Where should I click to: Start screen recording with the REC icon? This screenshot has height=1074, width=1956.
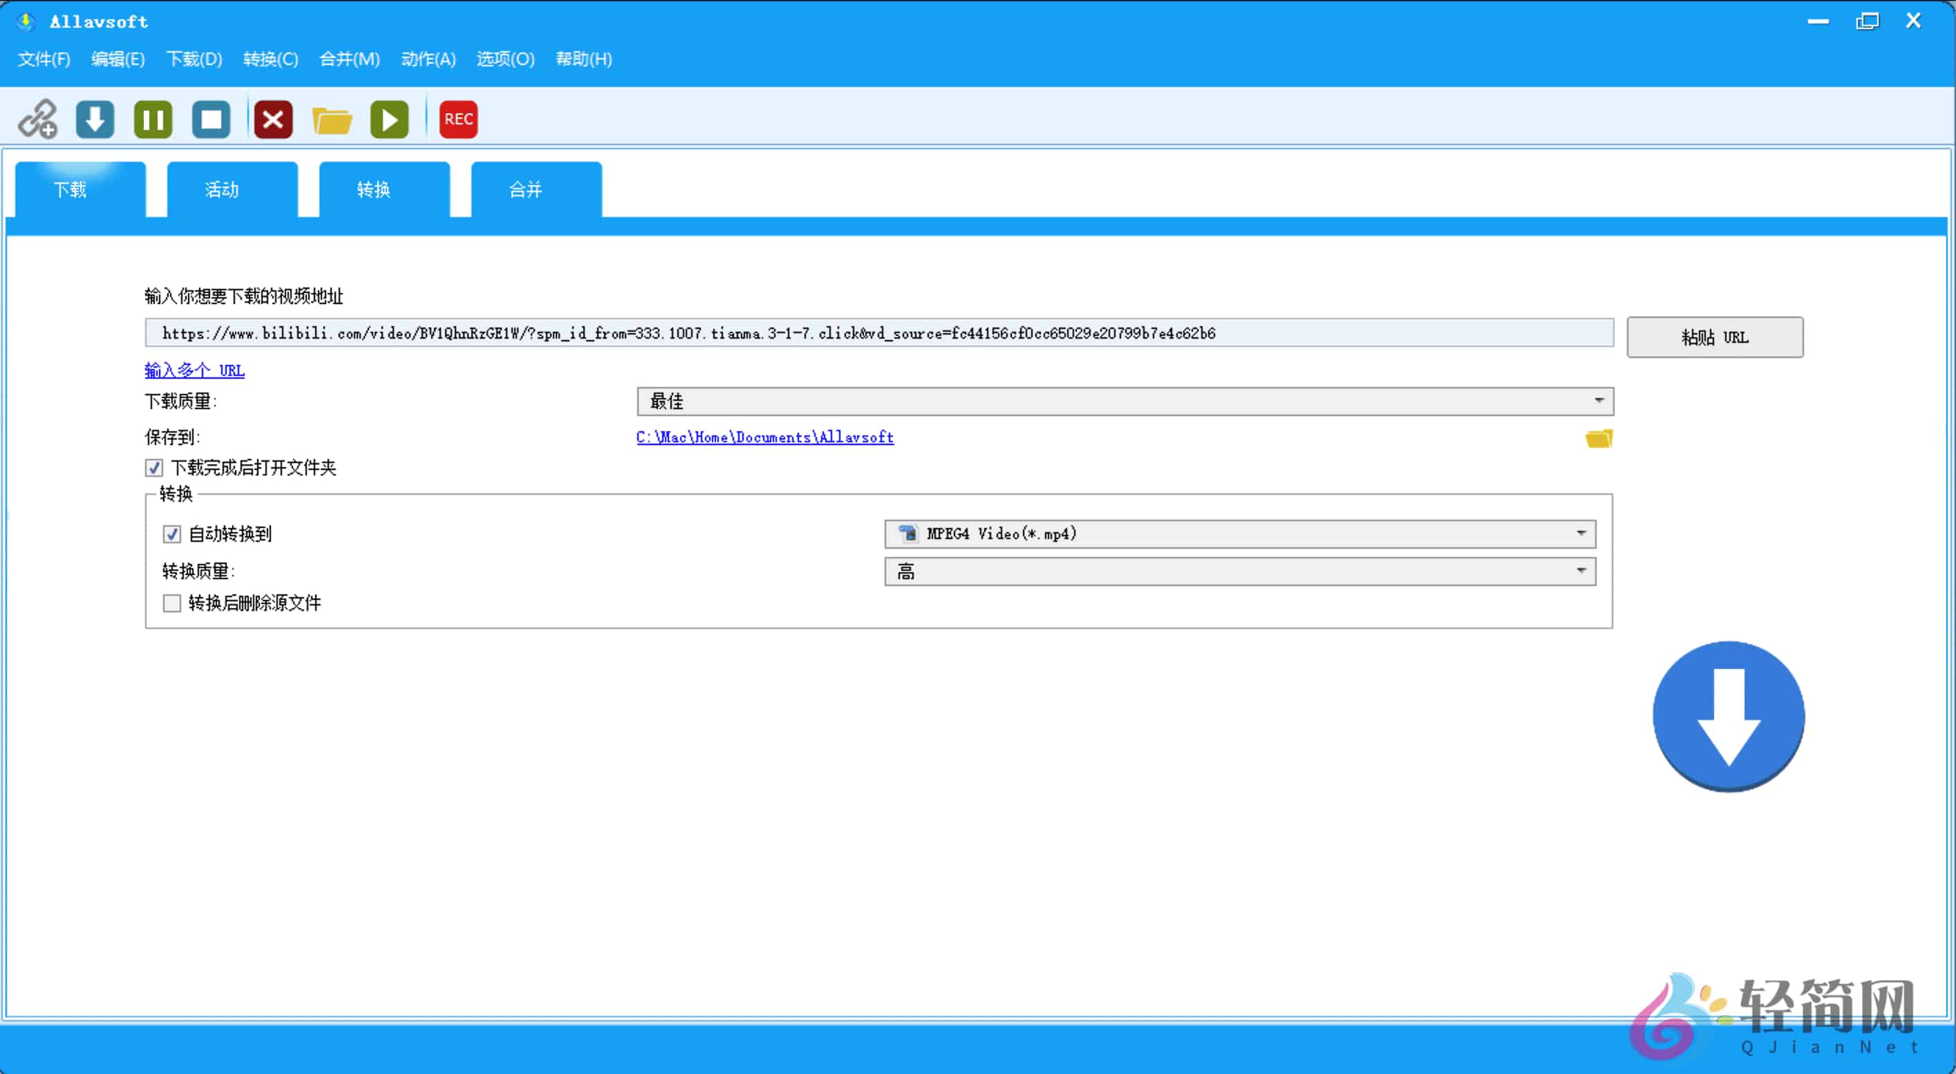[457, 119]
